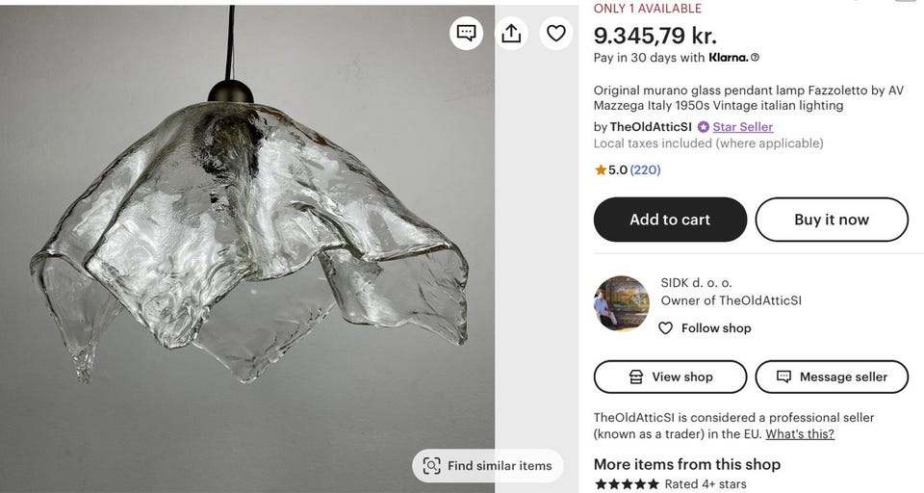Viewport: 924px width, 493px height.
Task: Click the shop owner's avatar photo
Action: tap(622, 303)
